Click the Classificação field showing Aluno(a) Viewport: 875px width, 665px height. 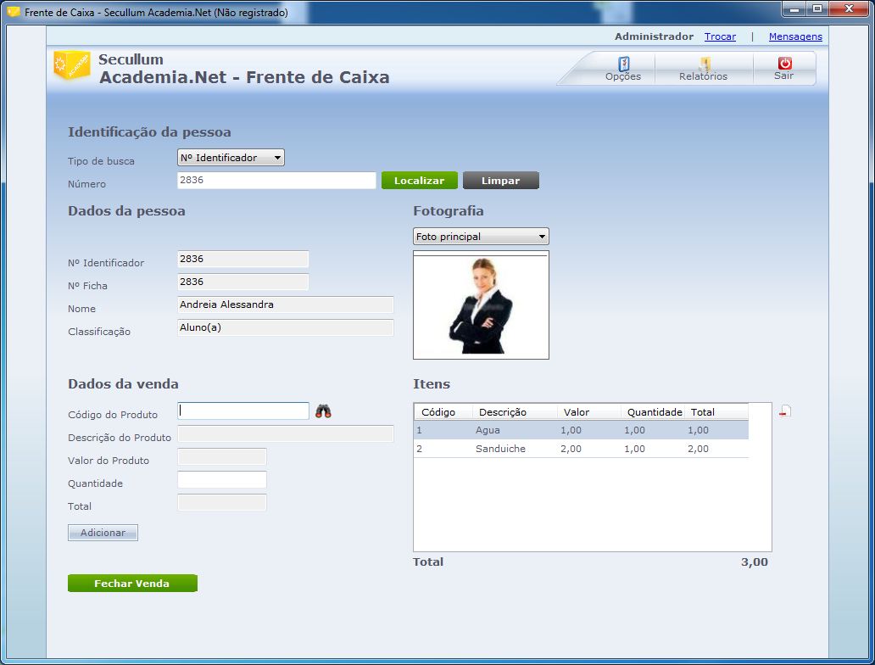pos(285,327)
